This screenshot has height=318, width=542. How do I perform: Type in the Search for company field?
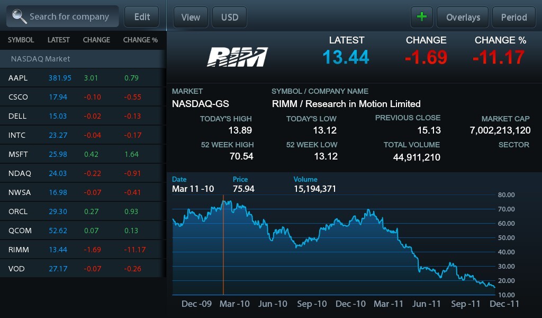click(69, 17)
